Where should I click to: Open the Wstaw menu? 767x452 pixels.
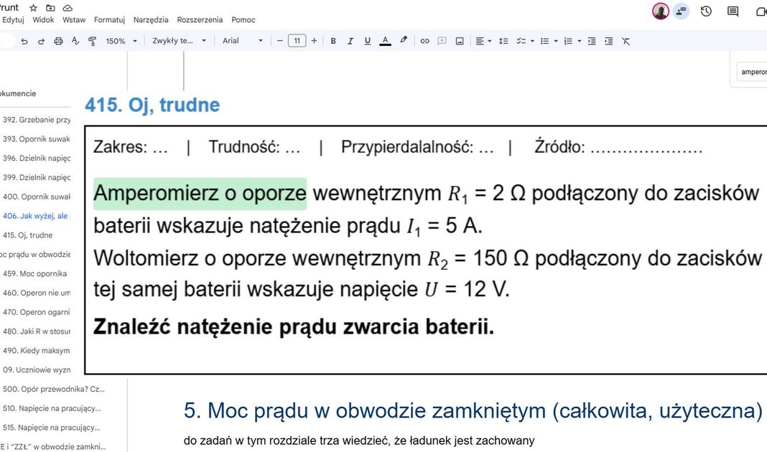coord(73,20)
